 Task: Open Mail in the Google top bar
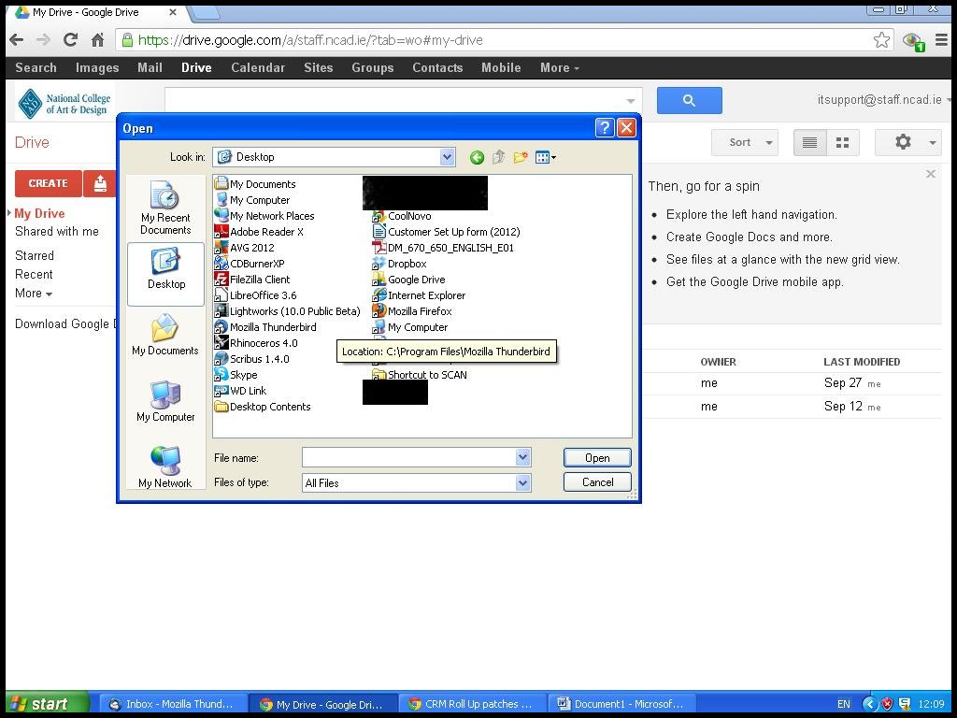click(150, 67)
